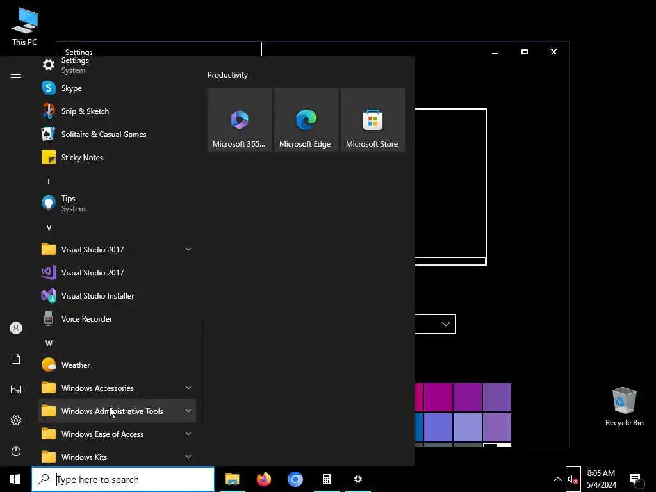Jump to letter V section header
The image size is (656, 492).
[49, 228]
